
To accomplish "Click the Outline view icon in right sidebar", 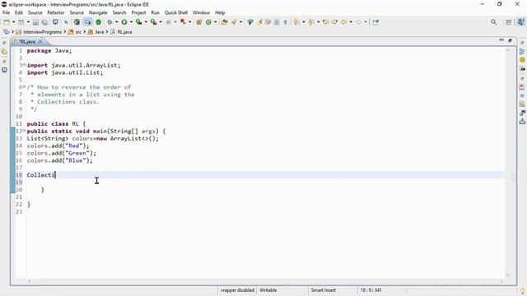I will 522,51.
